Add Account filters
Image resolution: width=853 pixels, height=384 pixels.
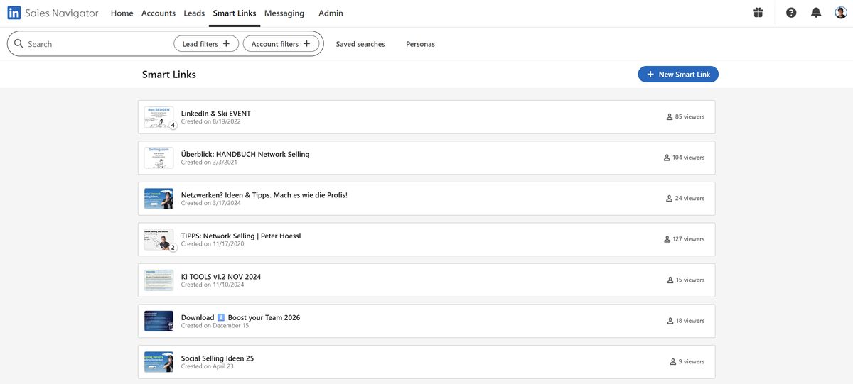[x=281, y=44]
